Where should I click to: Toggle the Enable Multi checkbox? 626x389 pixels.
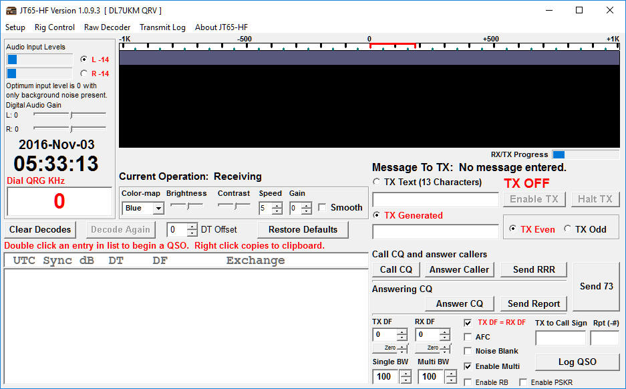point(468,366)
